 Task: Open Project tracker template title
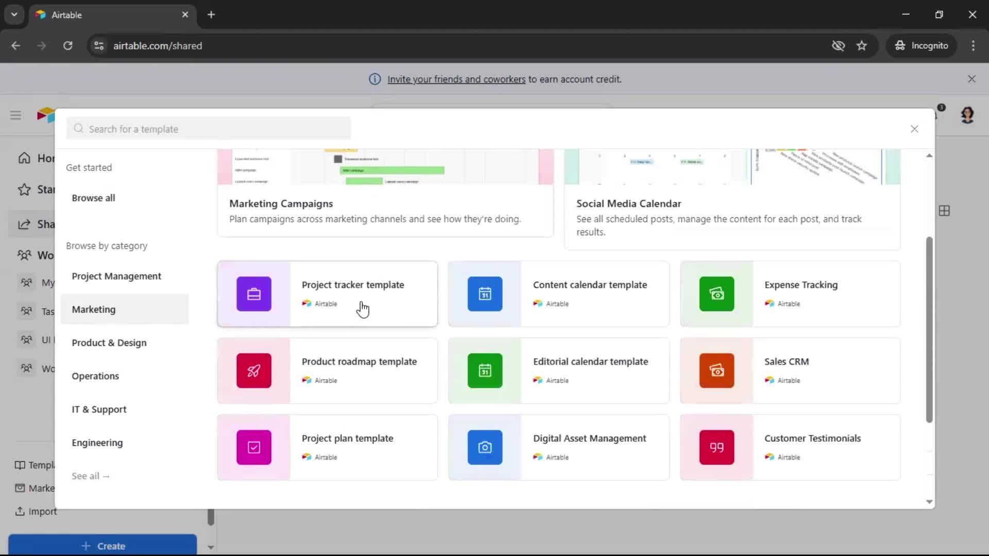(353, 285)
